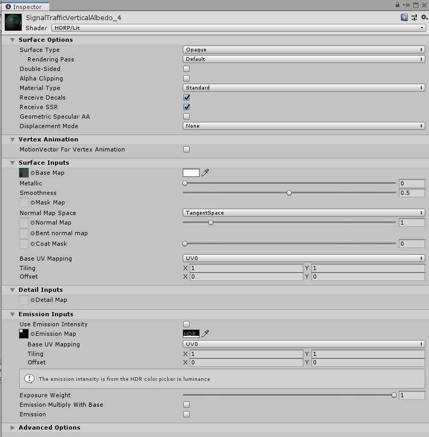429x437 pixels.
Task: Uncheck Receive SSR
Action: (186, 107)
